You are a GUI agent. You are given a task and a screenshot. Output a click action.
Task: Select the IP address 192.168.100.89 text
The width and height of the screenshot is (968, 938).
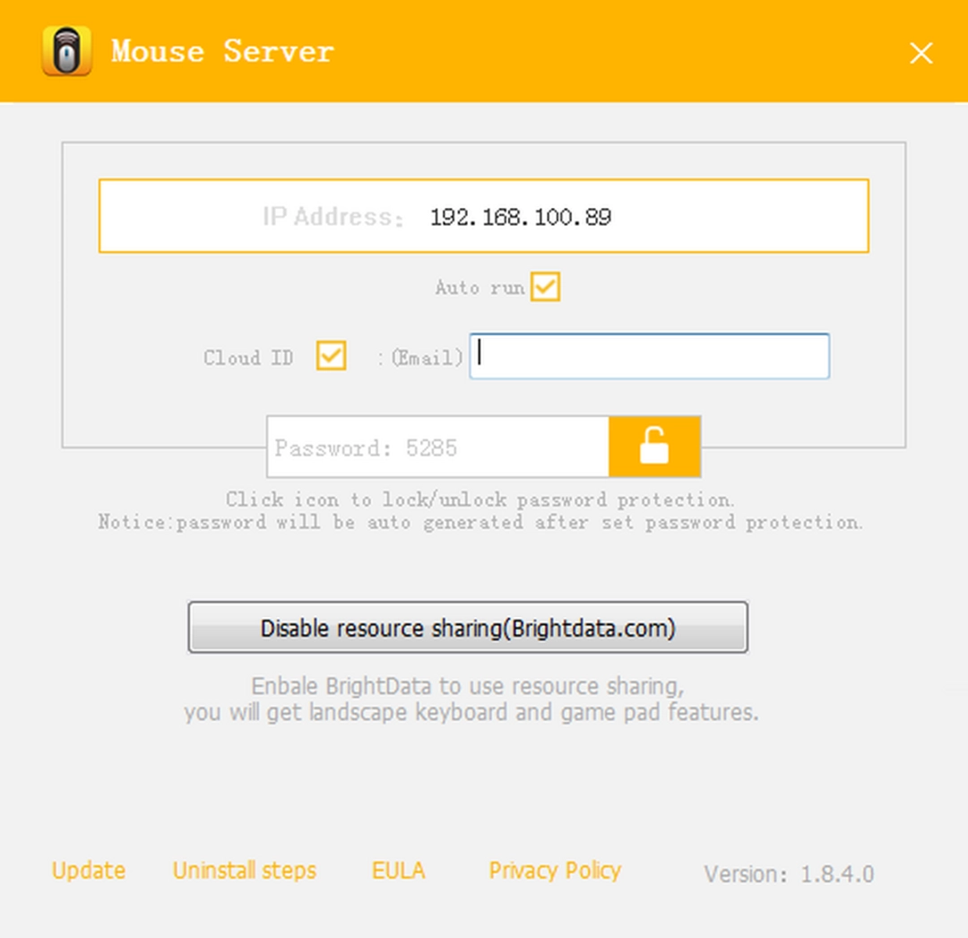click(x=522, y=215)
